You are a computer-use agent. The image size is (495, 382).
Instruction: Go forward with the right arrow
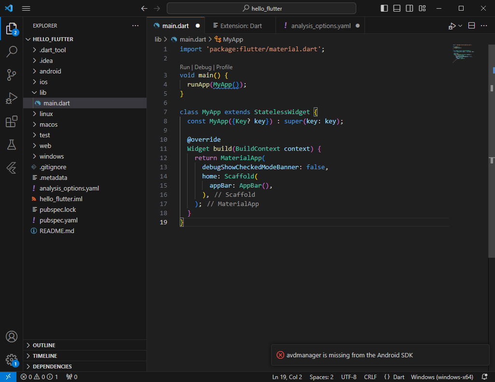pyautogui.click(x=157, y=9)
